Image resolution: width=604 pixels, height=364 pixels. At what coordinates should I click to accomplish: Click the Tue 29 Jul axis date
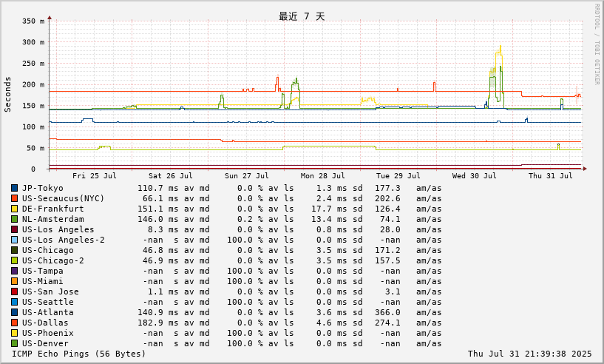[398, 176]
